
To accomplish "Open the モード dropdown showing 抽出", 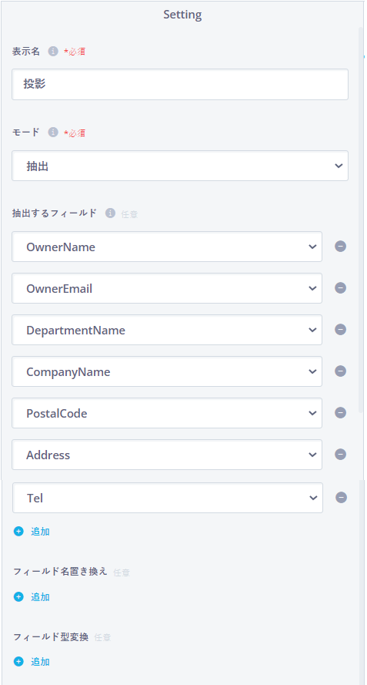I will tap(180, 166).
